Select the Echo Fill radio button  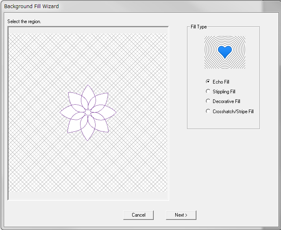209,82
